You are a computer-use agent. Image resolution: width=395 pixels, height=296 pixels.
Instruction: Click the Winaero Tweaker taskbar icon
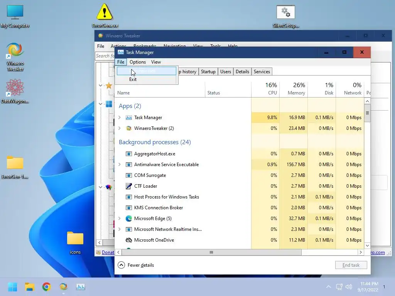64,287
